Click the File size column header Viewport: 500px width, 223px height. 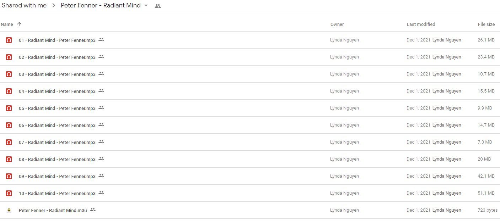point(486,24)
